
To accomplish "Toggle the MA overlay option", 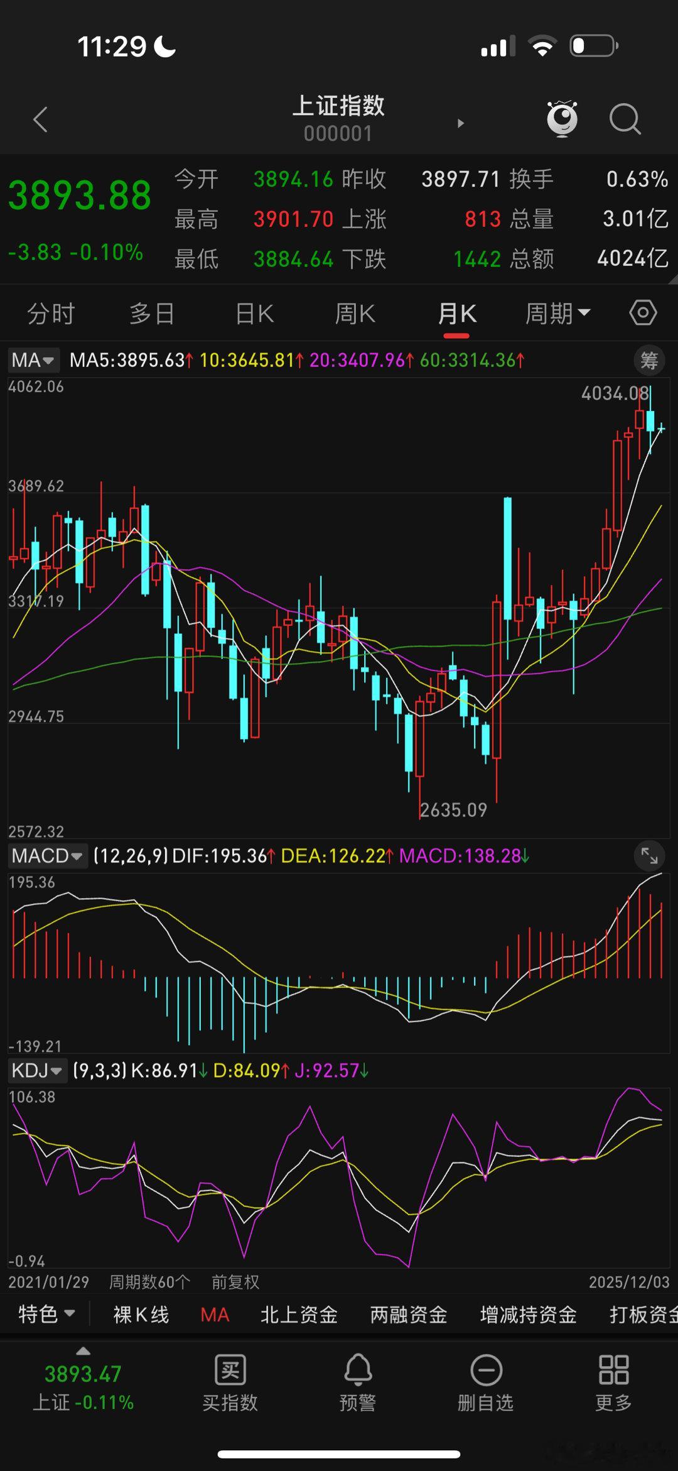I will click(215, 1315).
